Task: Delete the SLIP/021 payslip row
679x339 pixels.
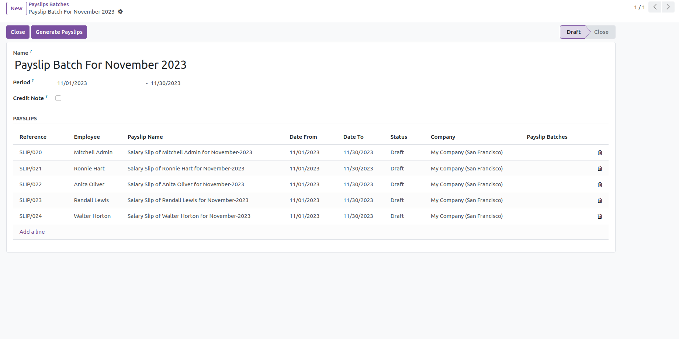Action: 600,169
